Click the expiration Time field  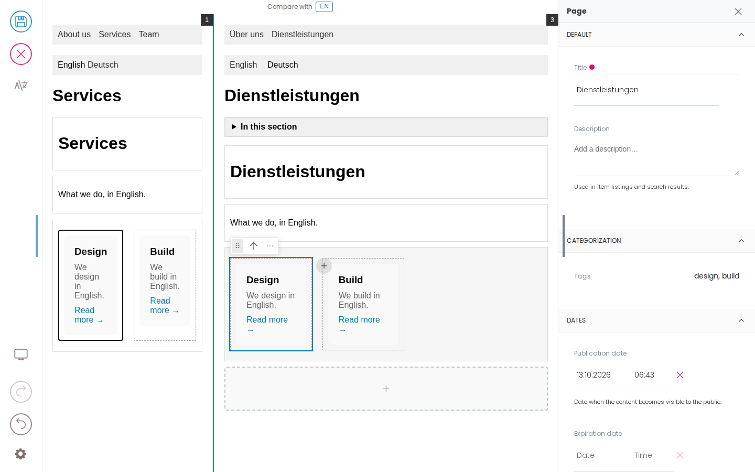point(652,455)
